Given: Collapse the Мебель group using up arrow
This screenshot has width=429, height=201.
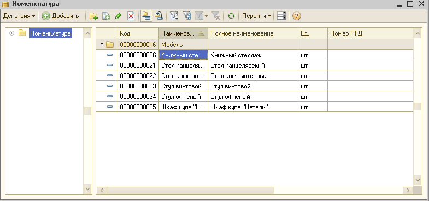Looking at the screenshot, I should 102,44.
